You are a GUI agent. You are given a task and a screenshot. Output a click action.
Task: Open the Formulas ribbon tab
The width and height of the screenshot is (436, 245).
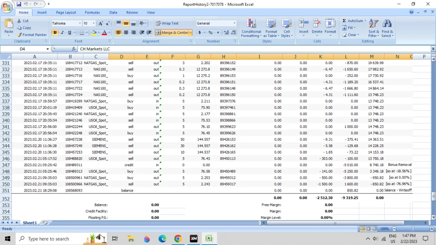pos(92,13)
